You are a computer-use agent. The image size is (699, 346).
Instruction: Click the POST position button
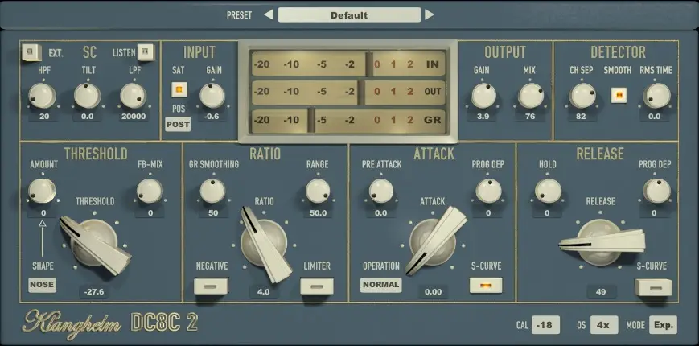coord(178,125)
